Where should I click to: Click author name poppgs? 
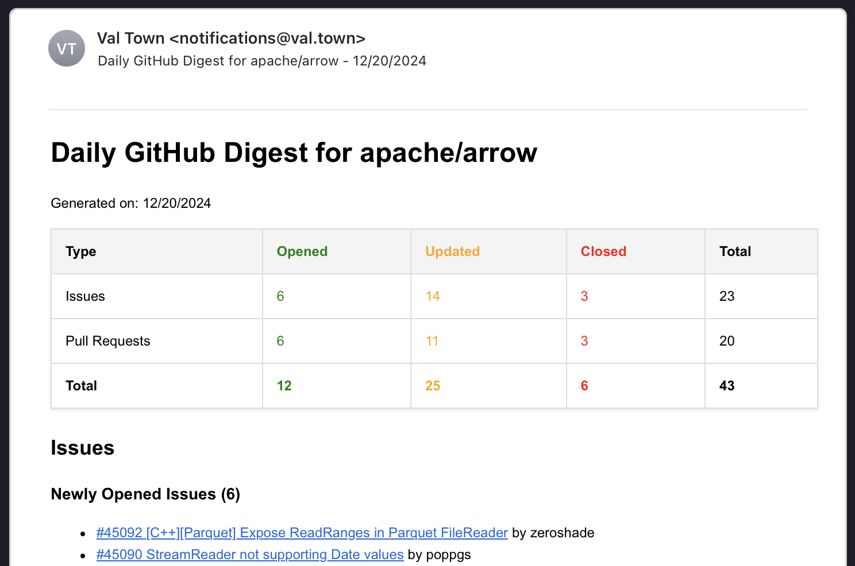point(448,555)
